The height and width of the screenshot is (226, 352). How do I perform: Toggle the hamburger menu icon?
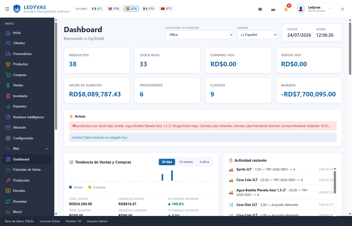click(x=7, y=9)
